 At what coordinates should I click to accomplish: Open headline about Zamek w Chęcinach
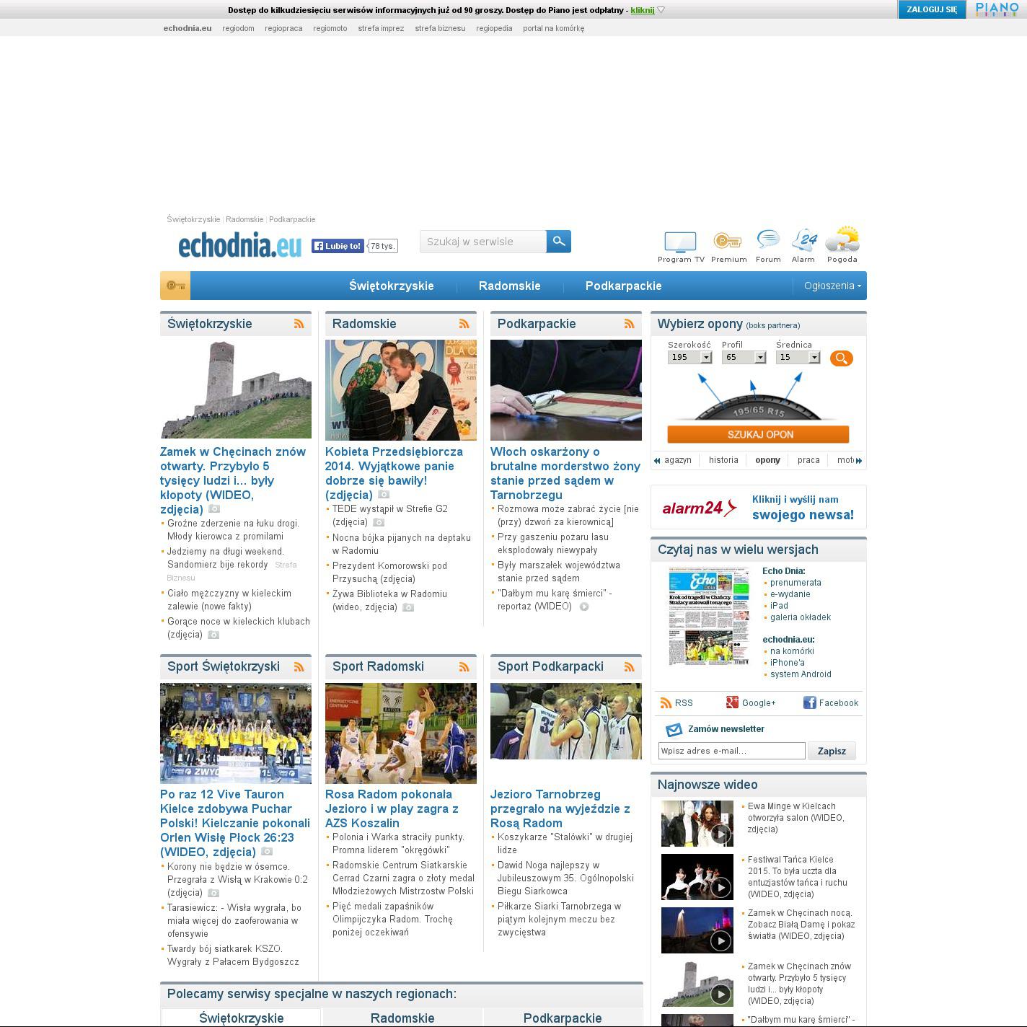[x=233, y=480]
